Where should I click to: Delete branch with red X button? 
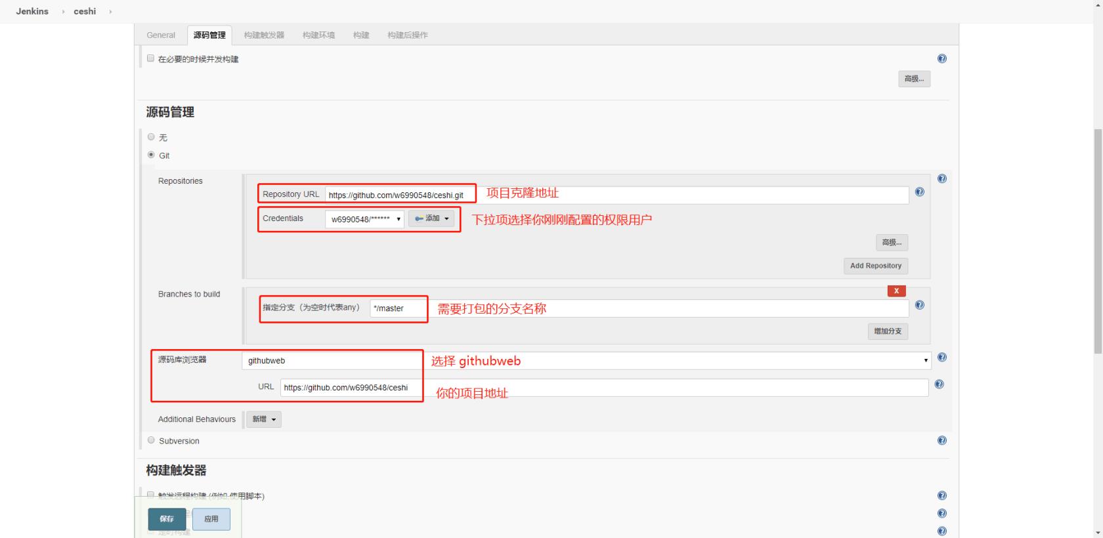coord(896,291)
